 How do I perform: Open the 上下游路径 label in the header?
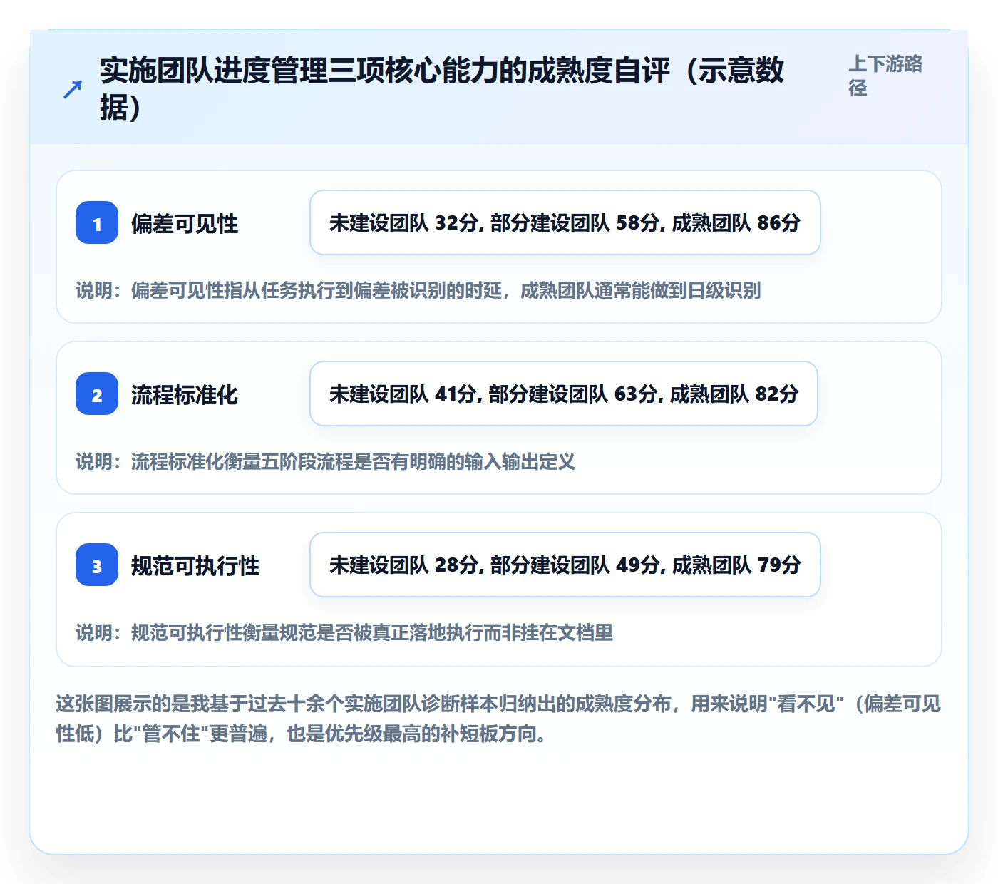pos(885,76)
